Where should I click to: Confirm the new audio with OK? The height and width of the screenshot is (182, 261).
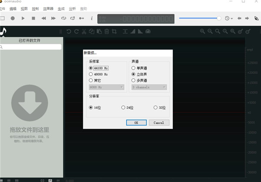(x=136, y=123)
